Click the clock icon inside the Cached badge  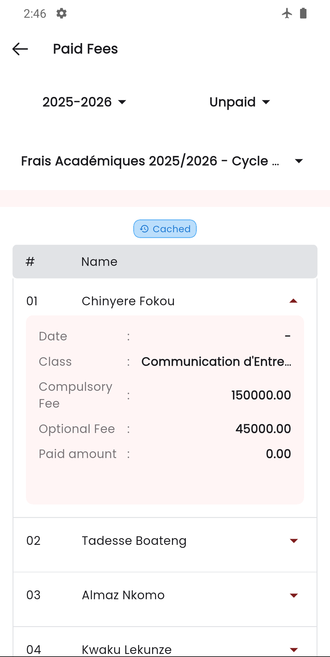pyautogui.click(x=144, y=228)
